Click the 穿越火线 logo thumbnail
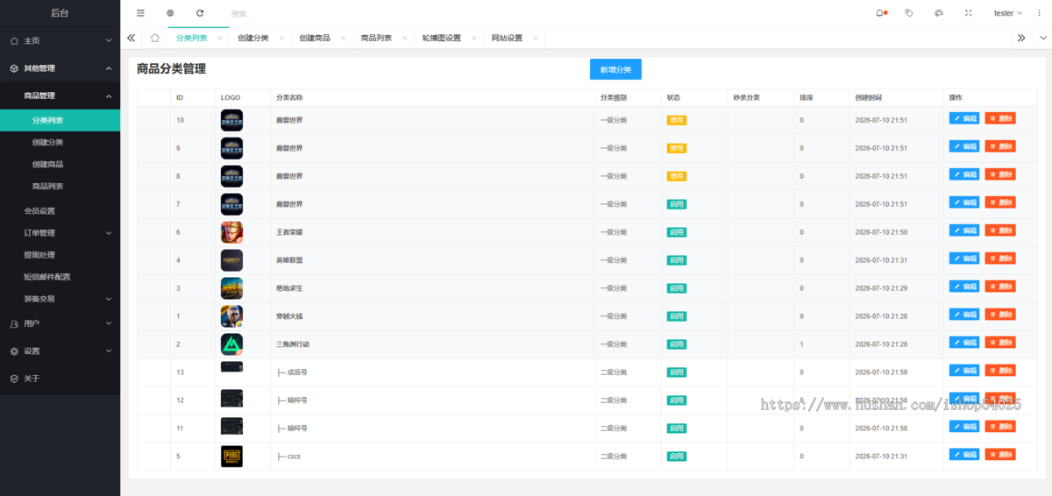1052x496 pixels. [x=231, y=316]
